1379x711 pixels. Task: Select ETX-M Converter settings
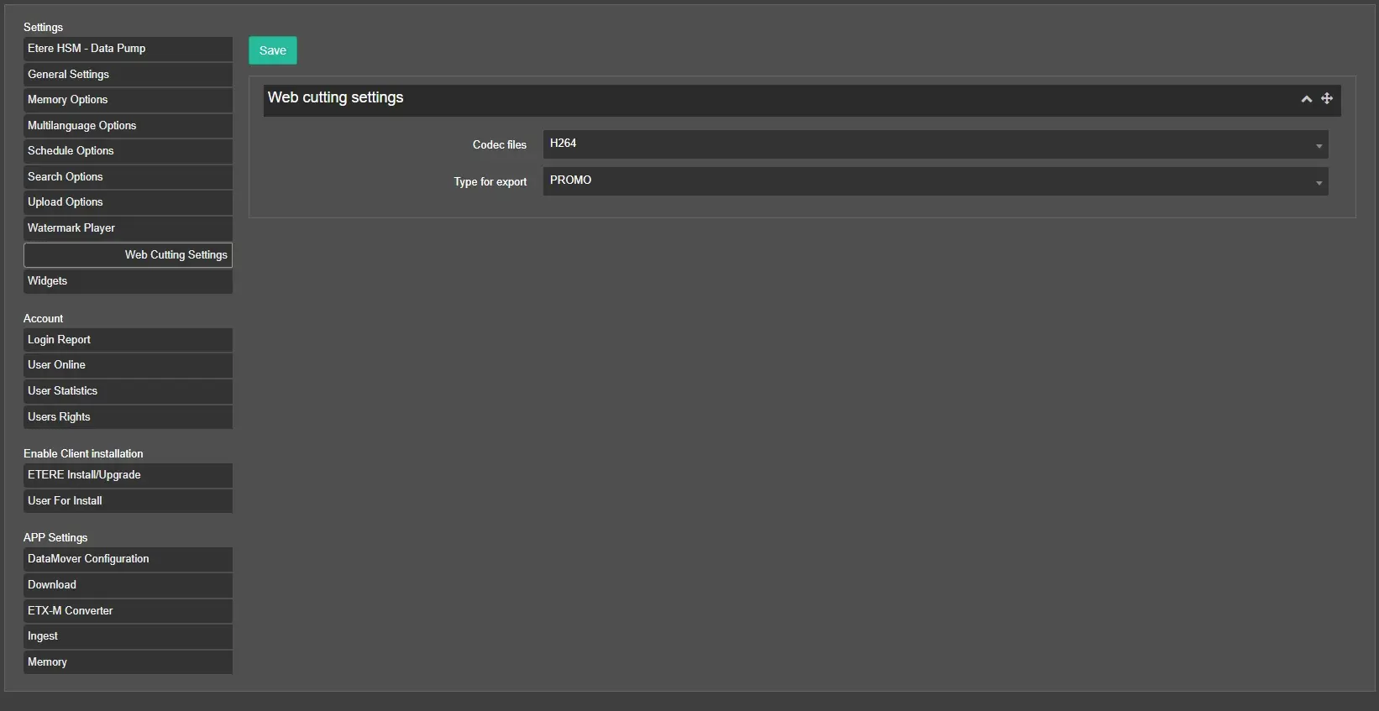click(x=128, y=611)
